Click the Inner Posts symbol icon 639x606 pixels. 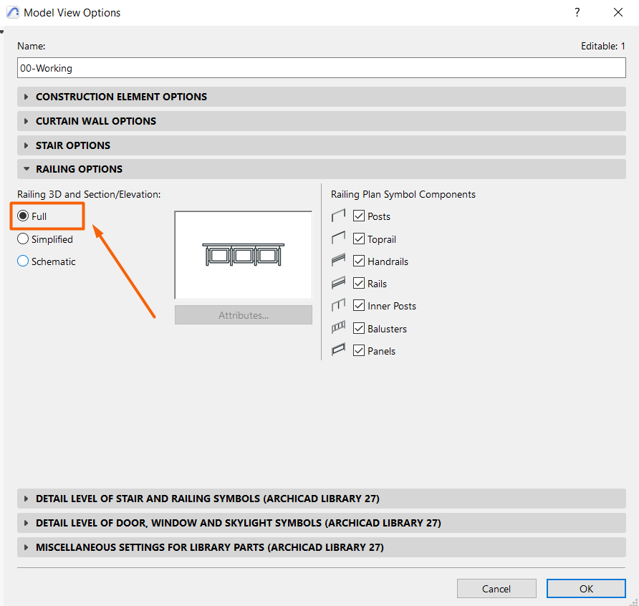[x=339, y=306]
